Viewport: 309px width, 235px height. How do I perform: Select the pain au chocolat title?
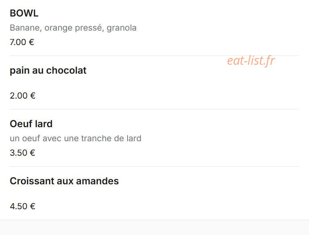pyautogui.click(x=48, y=70)
